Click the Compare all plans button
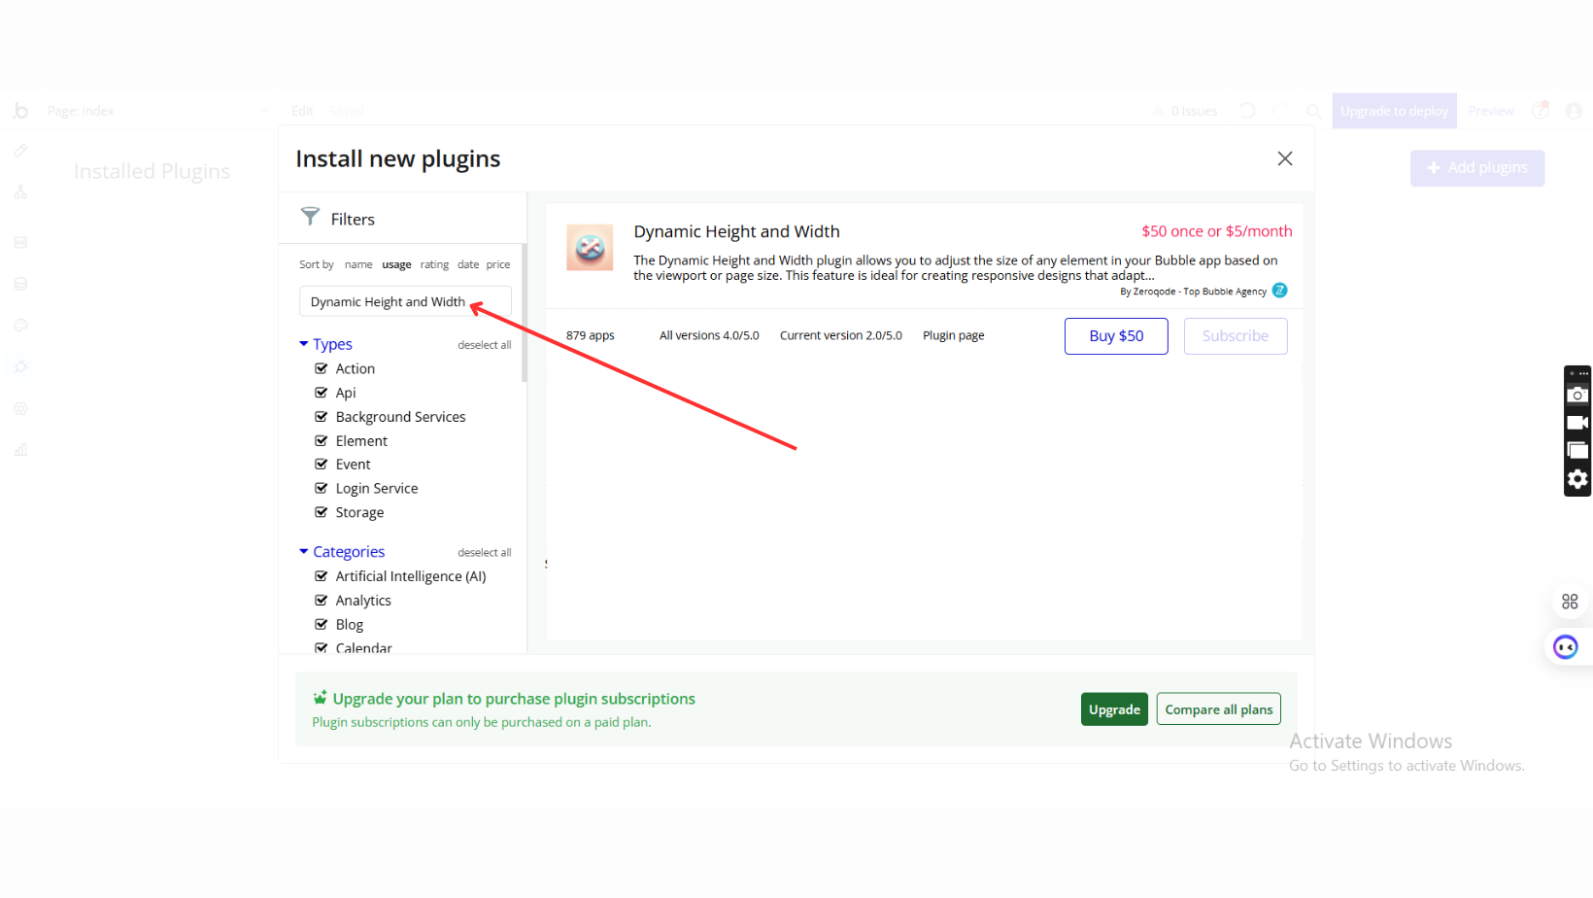1593x898 pixels. tap(1218, 709)
